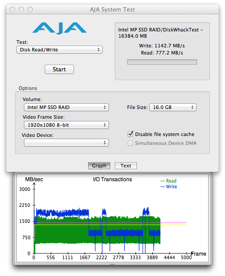Screen dimensions: 225x276
Task: Click the blue Write legend entry
Action: [169, 187]
